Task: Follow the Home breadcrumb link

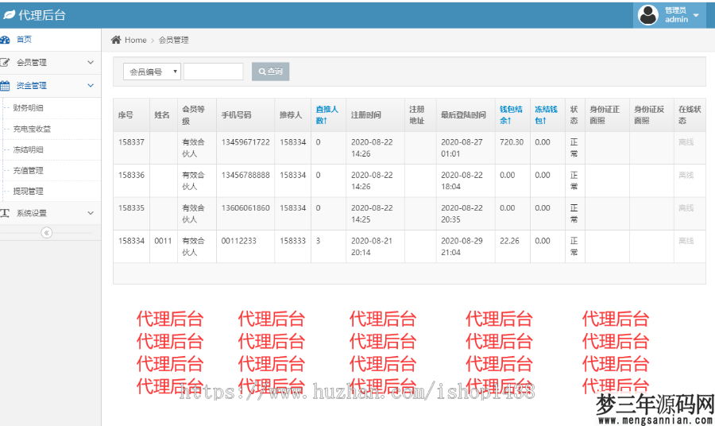Action: pyautogui.click(x=135, y=41)
